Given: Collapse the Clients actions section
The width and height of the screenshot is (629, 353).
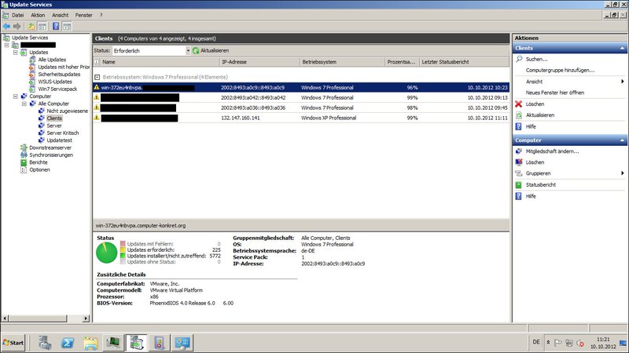Looking at the screenshot, I should tap(622, 48).
